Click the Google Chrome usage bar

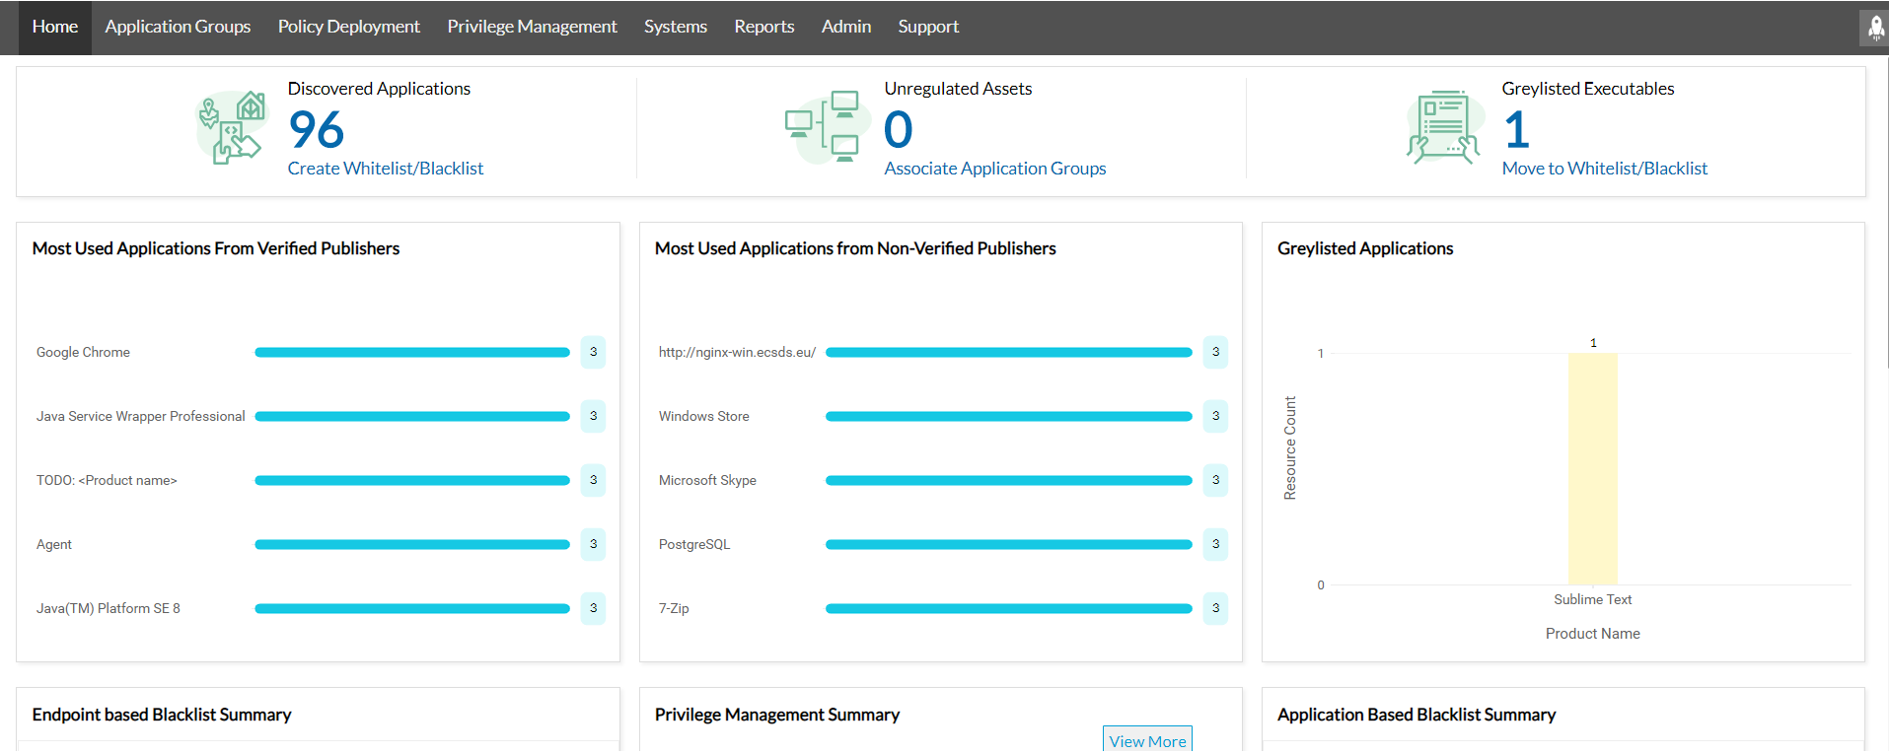point(411,352)
